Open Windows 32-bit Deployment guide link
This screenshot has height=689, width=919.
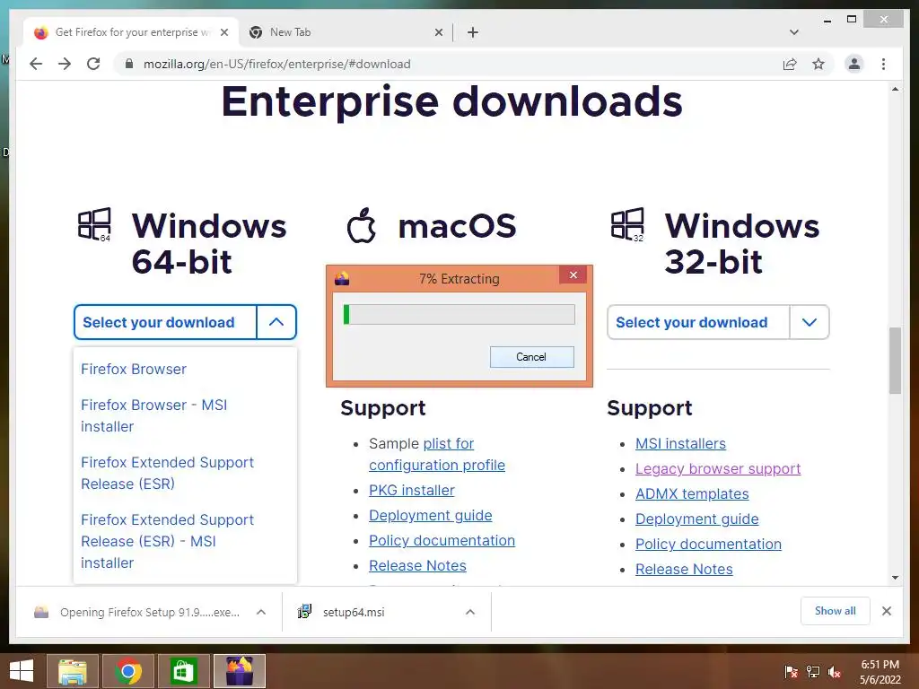pos(696,519)
